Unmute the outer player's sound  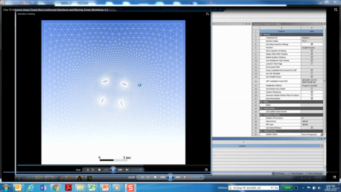pyautogui.click(x=185, y=178)
